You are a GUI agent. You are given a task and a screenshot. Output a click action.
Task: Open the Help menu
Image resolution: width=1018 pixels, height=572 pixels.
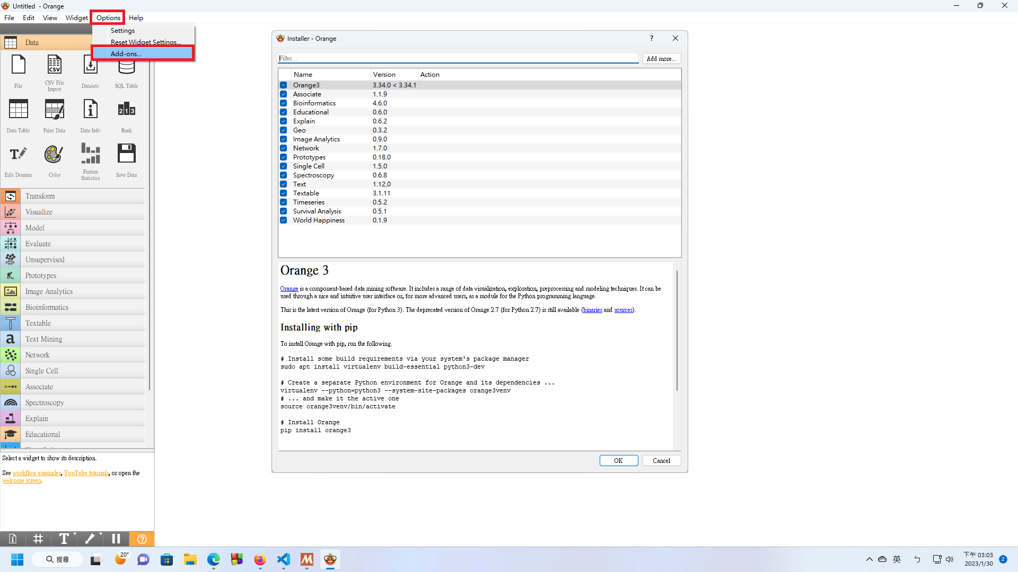click(136, 17)
